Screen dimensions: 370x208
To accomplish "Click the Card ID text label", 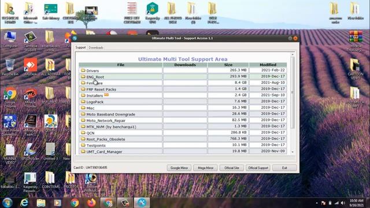I will pyautogui.click(x=90, y=168).
